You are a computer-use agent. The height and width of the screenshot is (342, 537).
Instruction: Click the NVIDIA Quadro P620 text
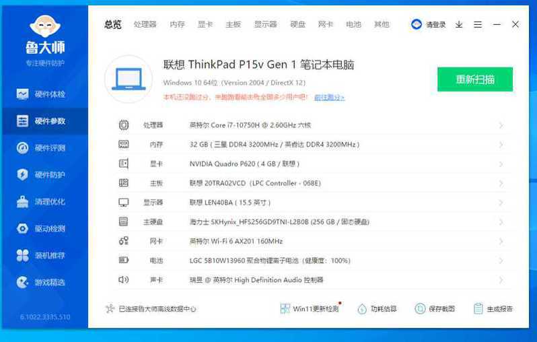pyautogui.click(x=244, y=164)
